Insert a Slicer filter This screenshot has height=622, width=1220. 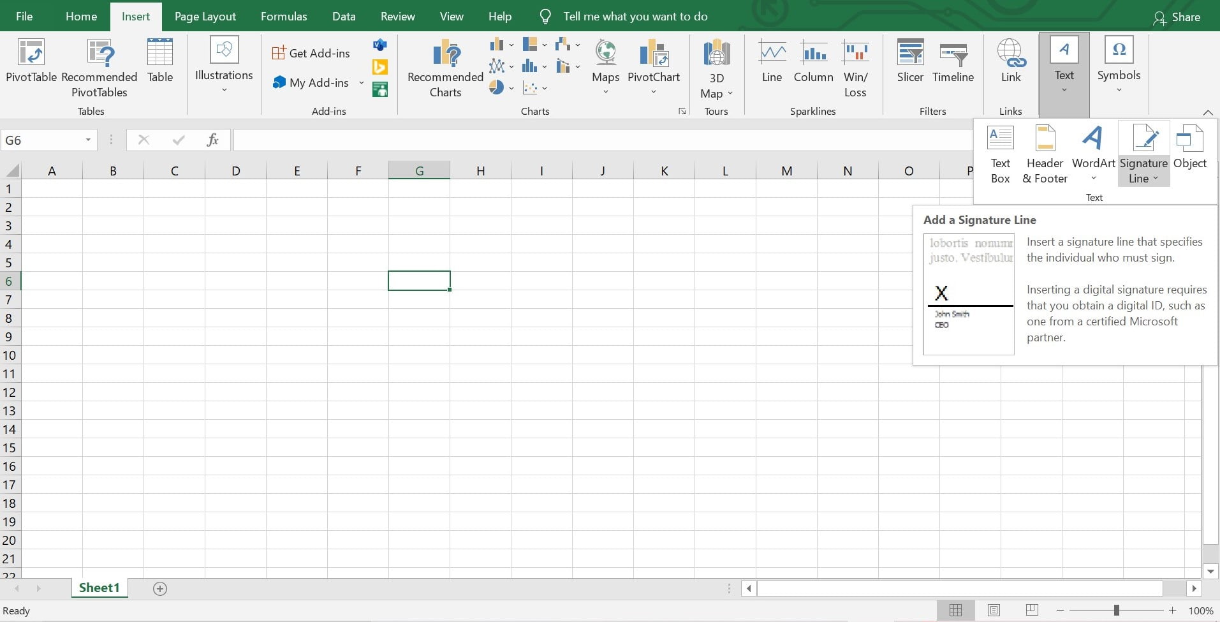(910, 61)
